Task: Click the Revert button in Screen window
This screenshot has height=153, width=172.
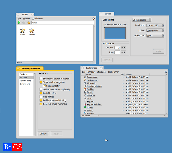Action: [x=107, y=60]
